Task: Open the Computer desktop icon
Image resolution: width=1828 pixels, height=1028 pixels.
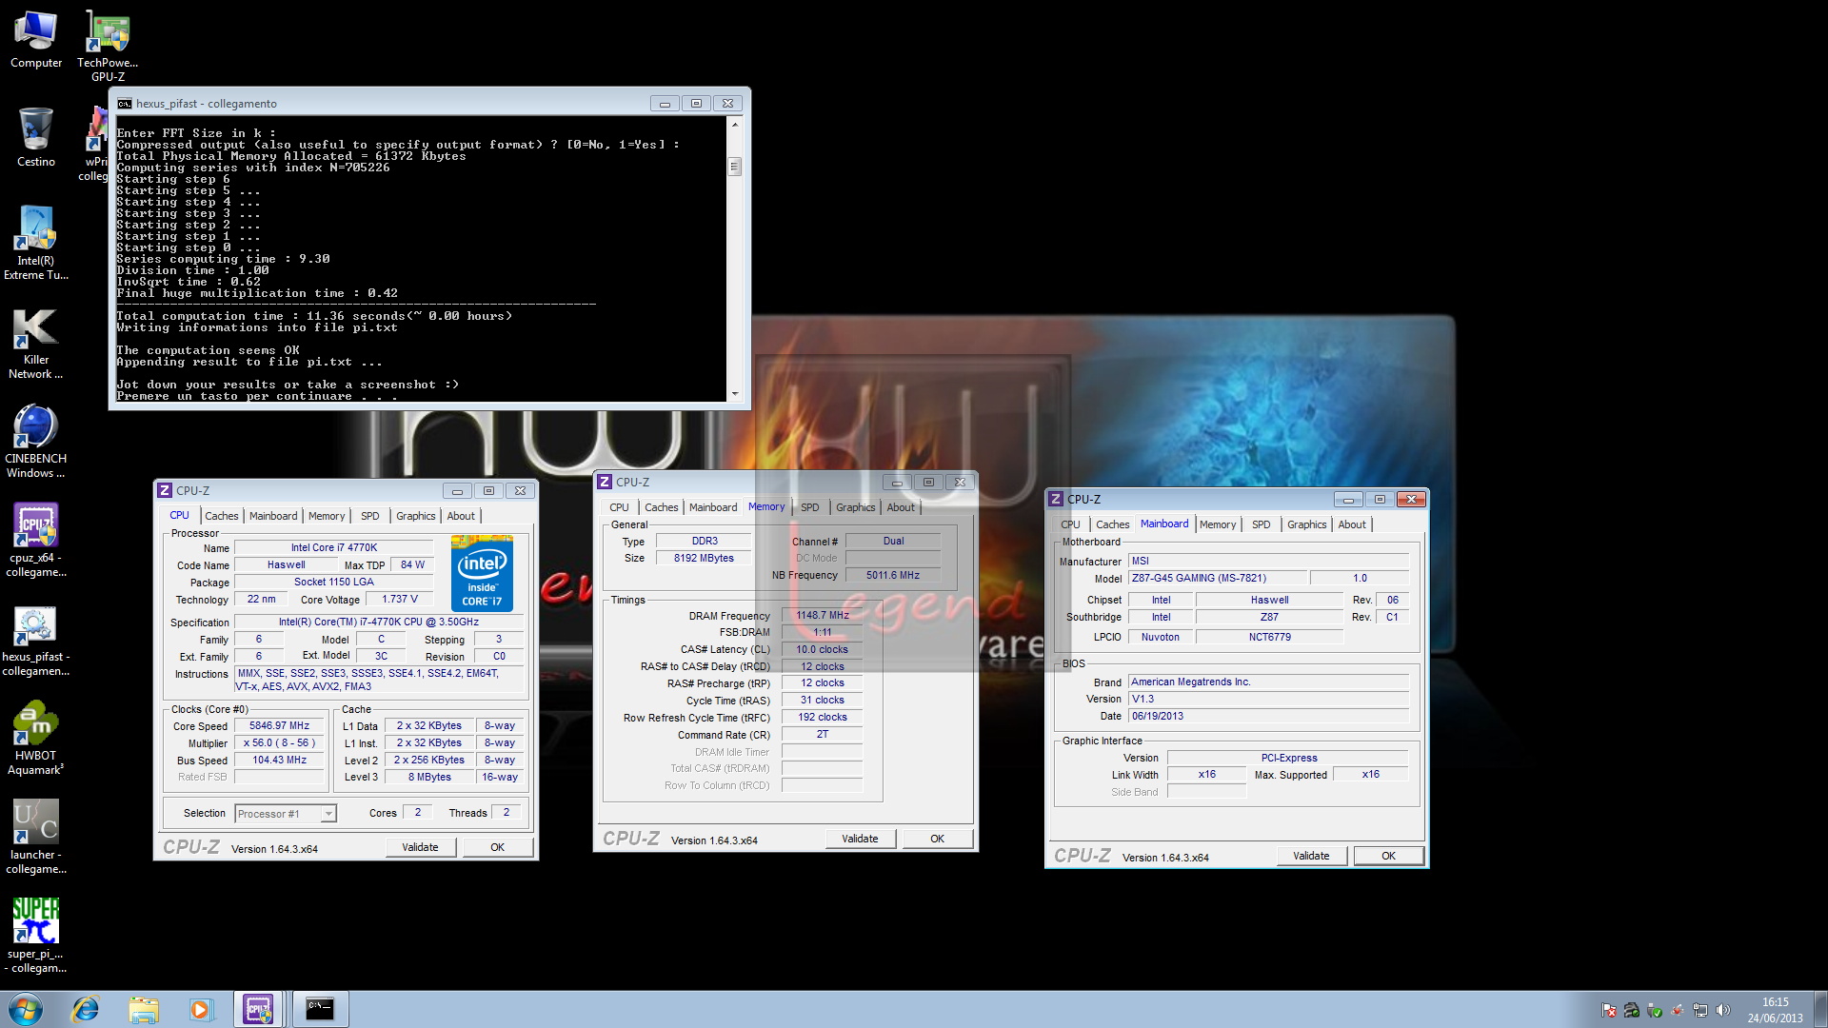Action: click(36, 40)
